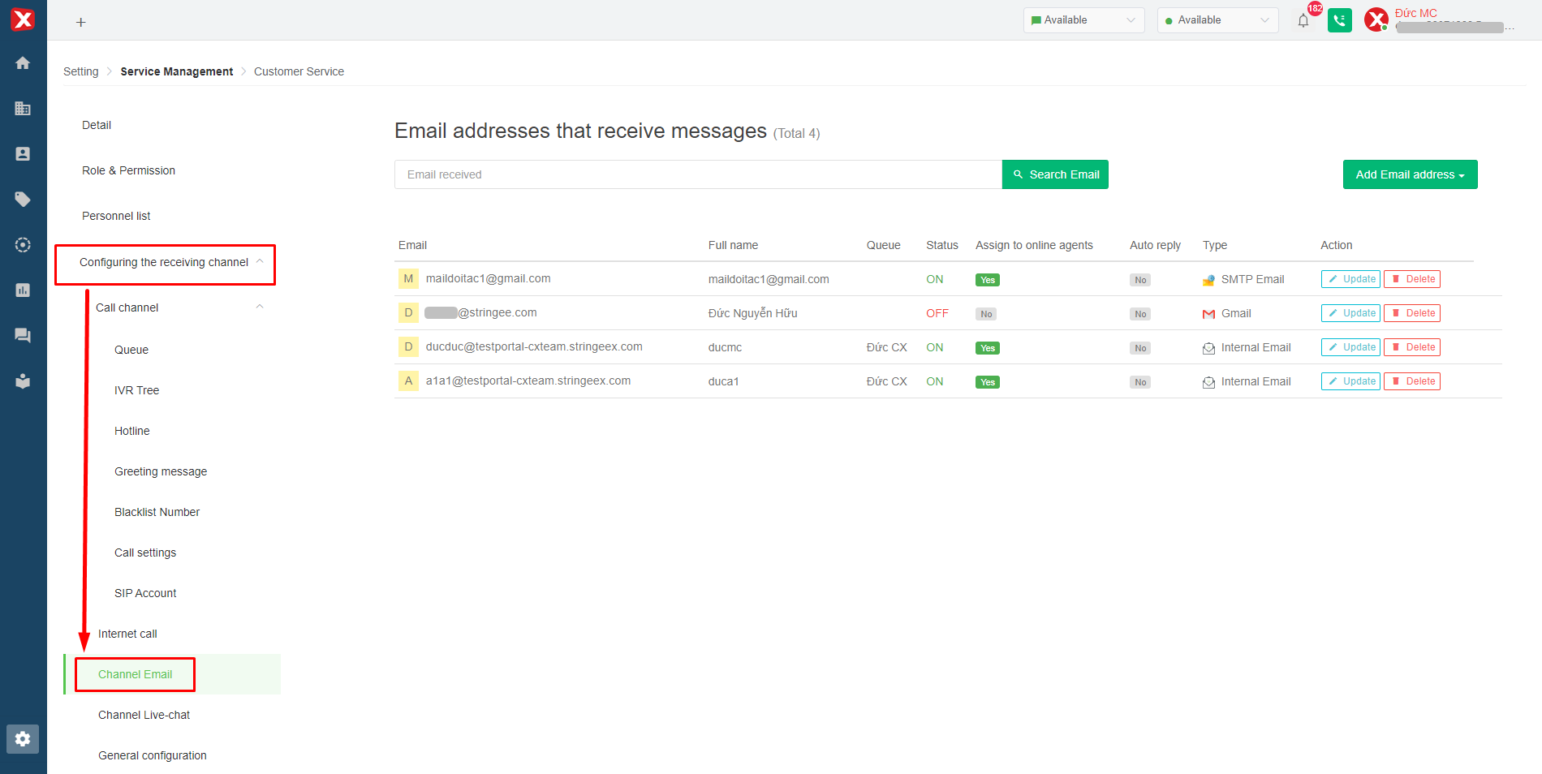Image resolution: width=1542 pixels, height=774 pixels.
Task: Click the Email received search field
Action: pyautogui.click(x=698, y=174)
